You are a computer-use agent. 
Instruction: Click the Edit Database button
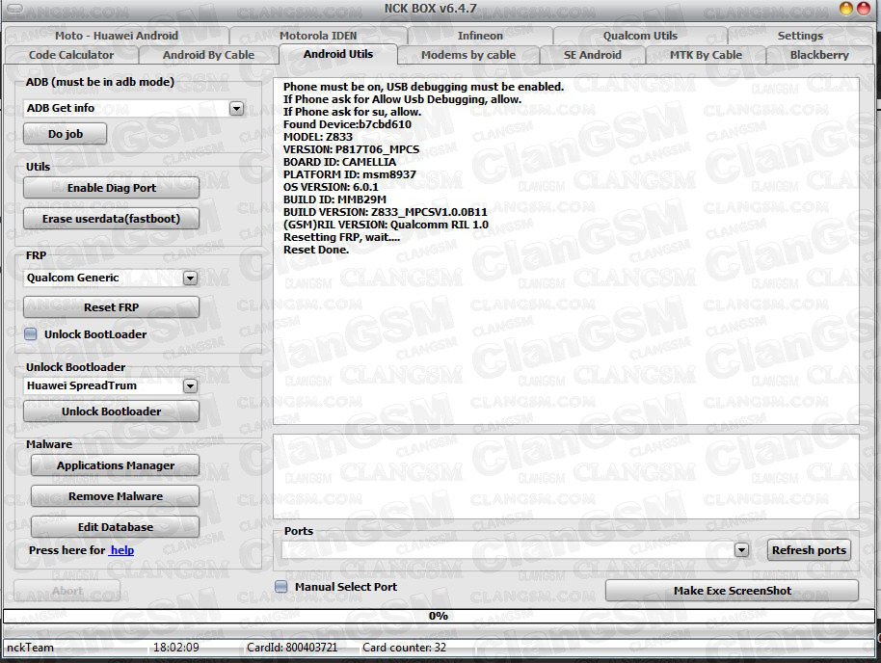coord(115,527)
